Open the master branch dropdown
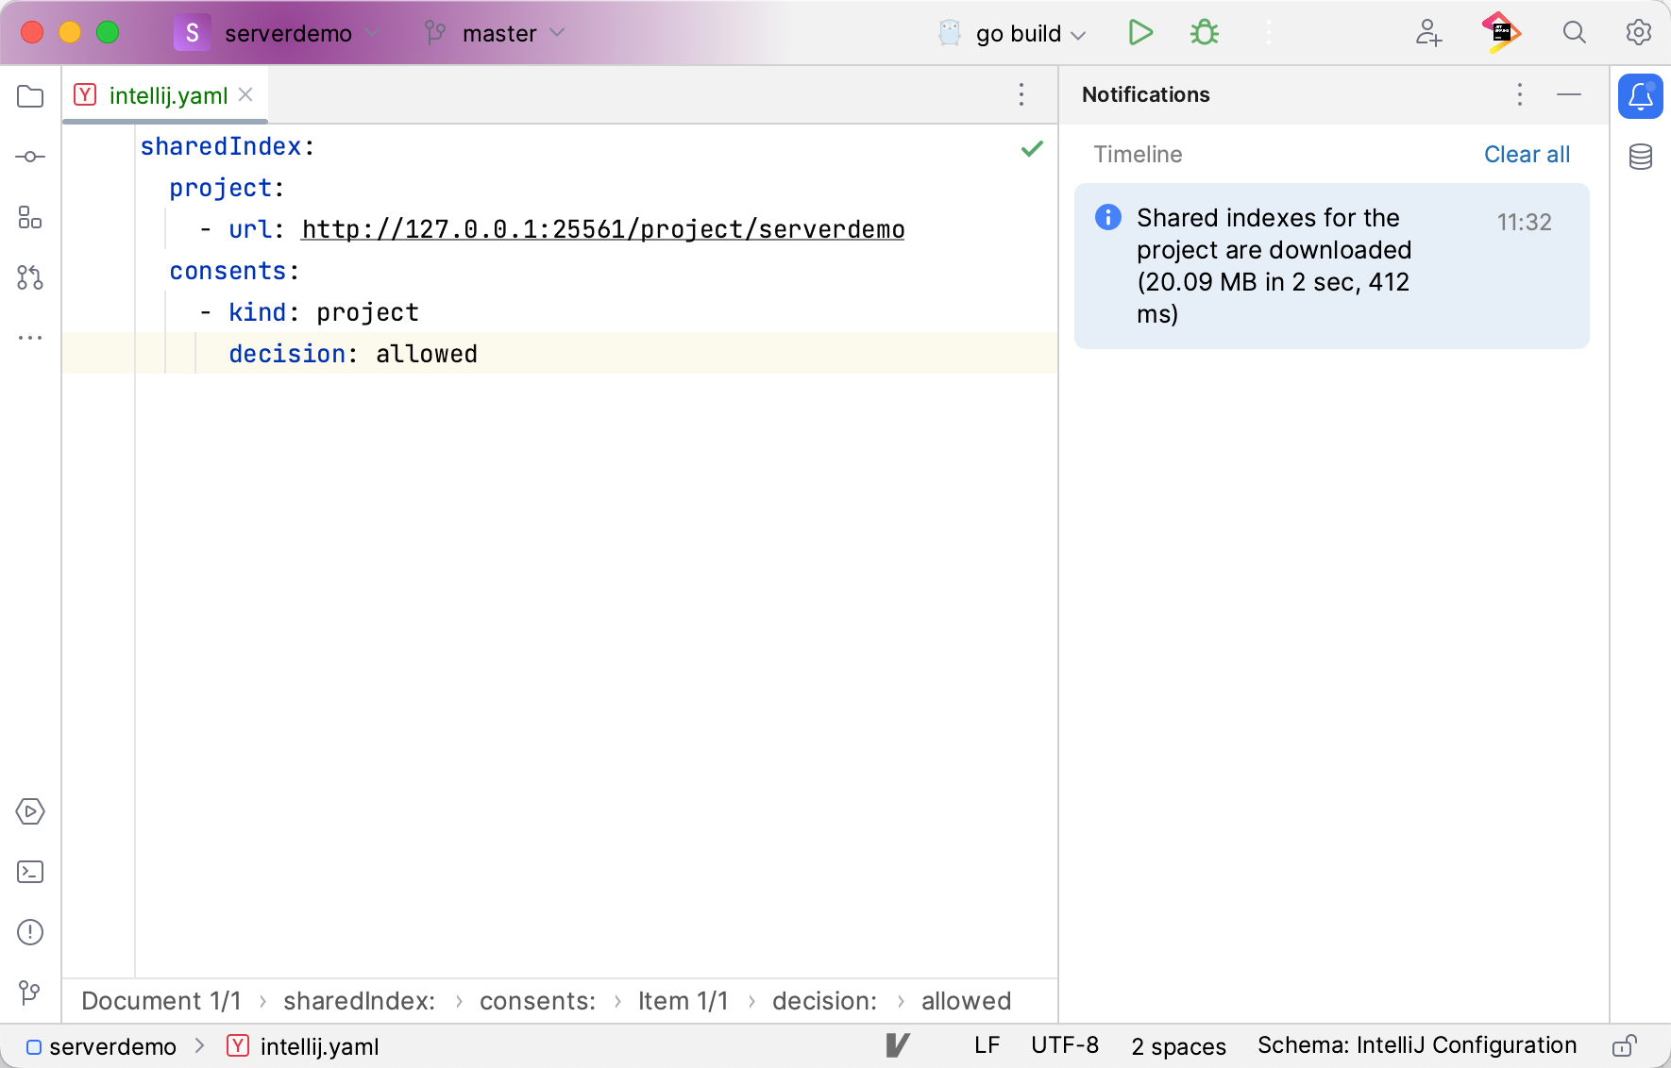 [x=555, y=34]
